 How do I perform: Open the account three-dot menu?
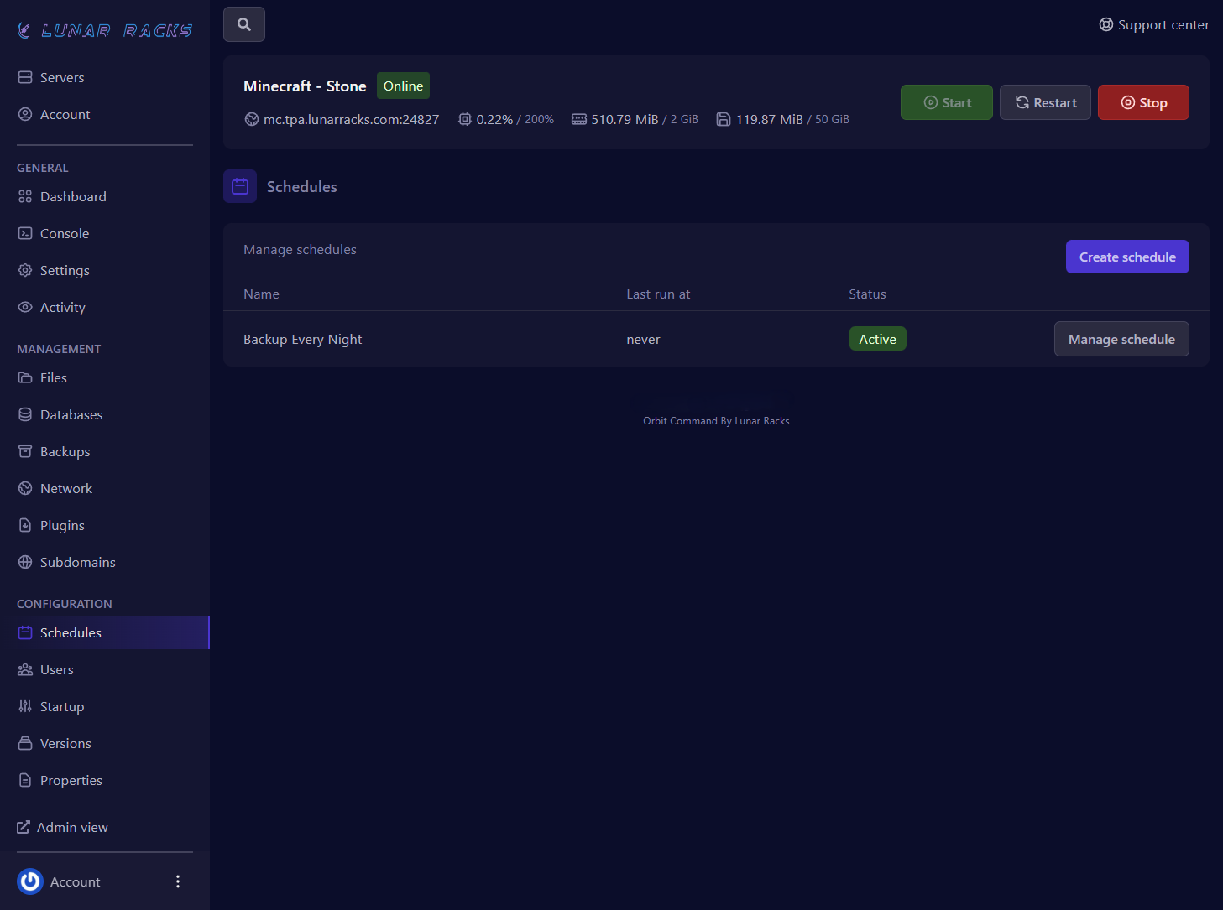(x=178, y=881)
